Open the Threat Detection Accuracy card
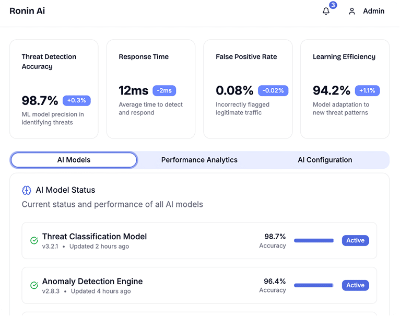 54,89
